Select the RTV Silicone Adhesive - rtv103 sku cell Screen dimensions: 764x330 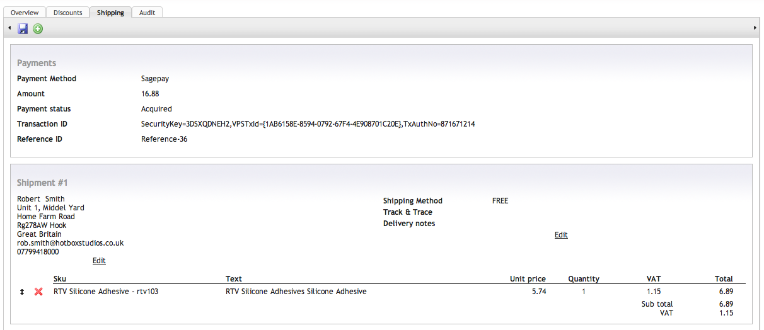coord(106,292)
